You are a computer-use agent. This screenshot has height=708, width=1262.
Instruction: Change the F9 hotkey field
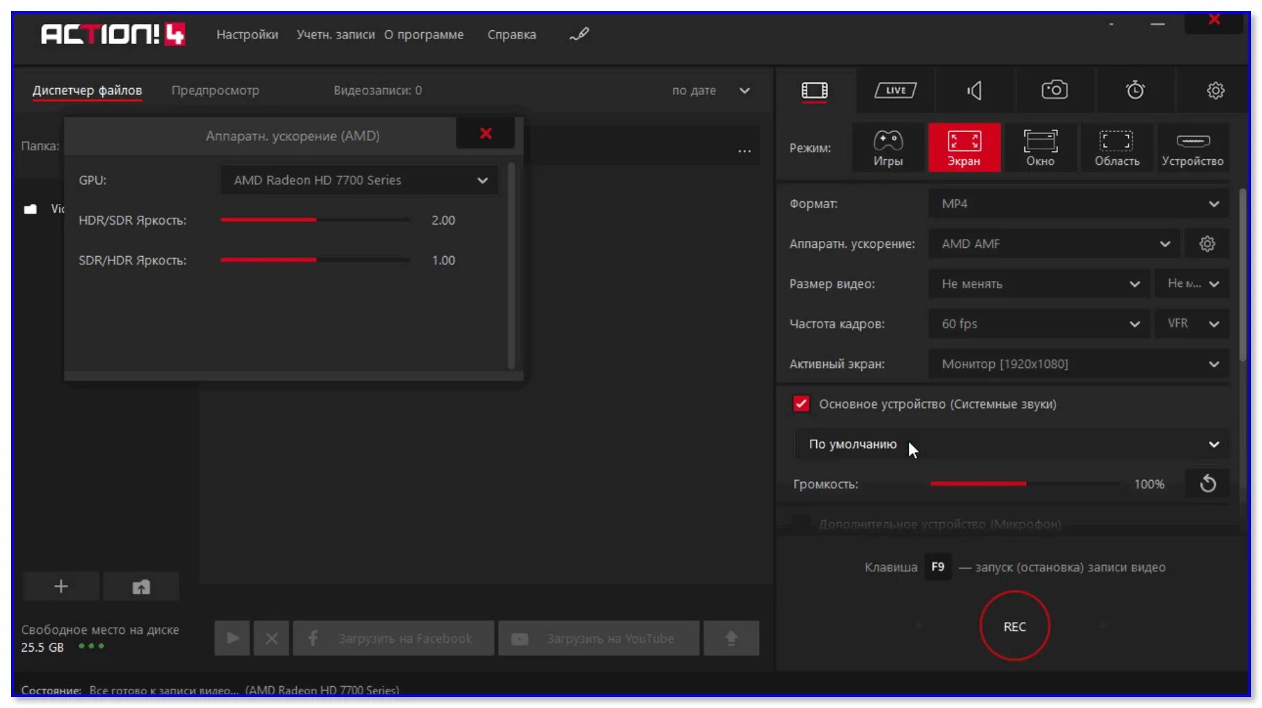pos(938,567)
